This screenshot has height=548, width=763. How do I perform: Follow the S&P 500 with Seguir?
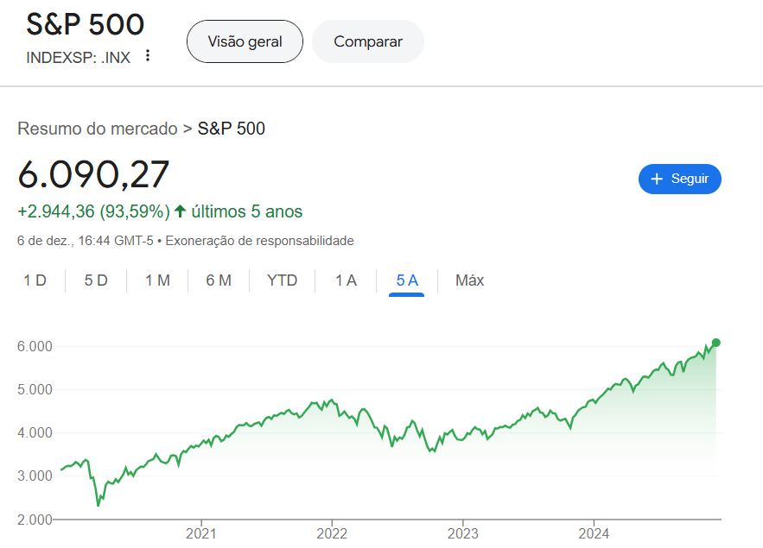[x=679, y=179]
